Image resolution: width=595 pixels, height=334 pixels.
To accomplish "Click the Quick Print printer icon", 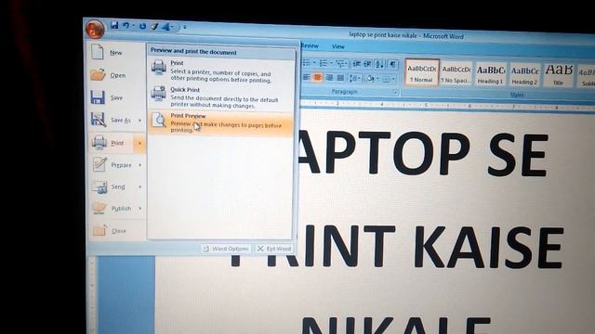I will (158, 93).
